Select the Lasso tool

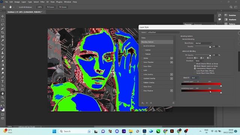click(3, 24)
